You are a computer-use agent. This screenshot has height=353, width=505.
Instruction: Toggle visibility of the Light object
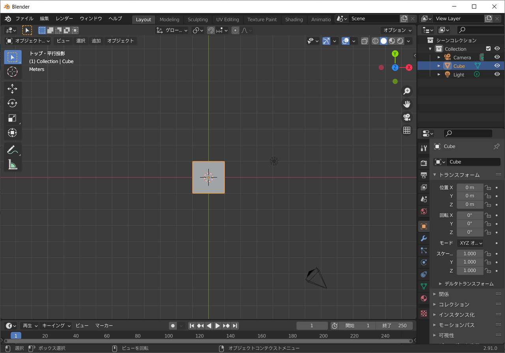tap(497, 74)
